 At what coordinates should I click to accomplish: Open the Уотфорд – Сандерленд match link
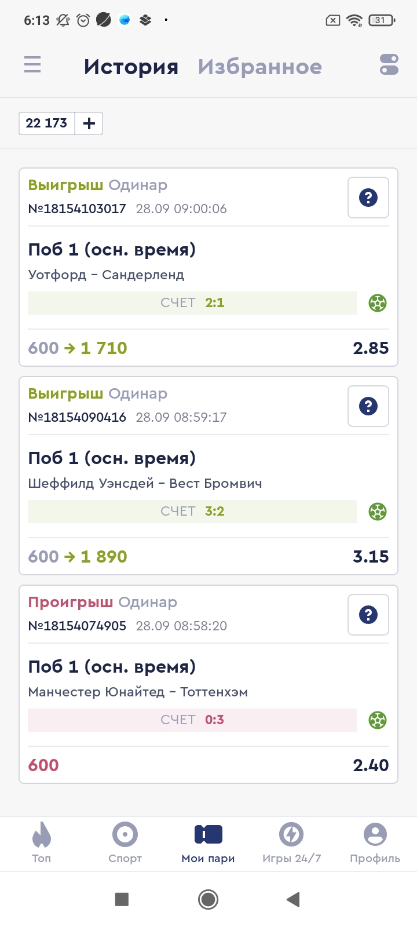(x=106, y=275)
